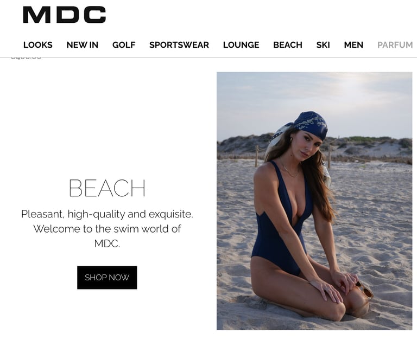Screen dimensions: 417x340
Task: Navigate to the LOUNGE collection
Action: pos(241,45)
